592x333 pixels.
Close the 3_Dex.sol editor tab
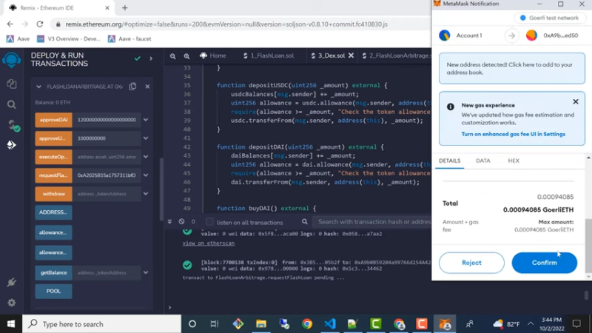pos(351,55)
